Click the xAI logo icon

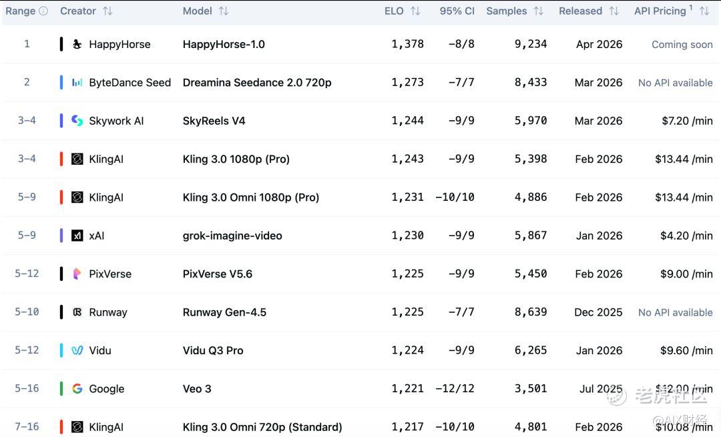pos(77,236)
